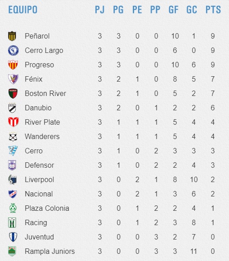Click the PJ column header
Viewport: 229px width, 261px height.
coord(100,10)
